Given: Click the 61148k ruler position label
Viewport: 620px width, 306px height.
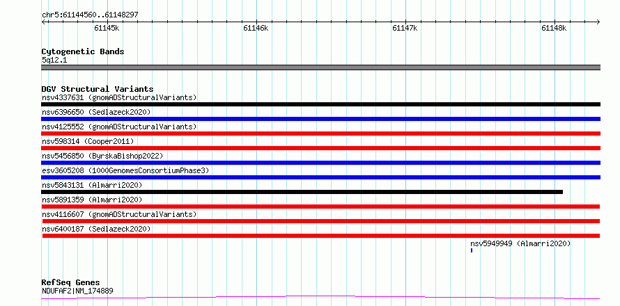Looking at the screenshot, I should [554, 28].
